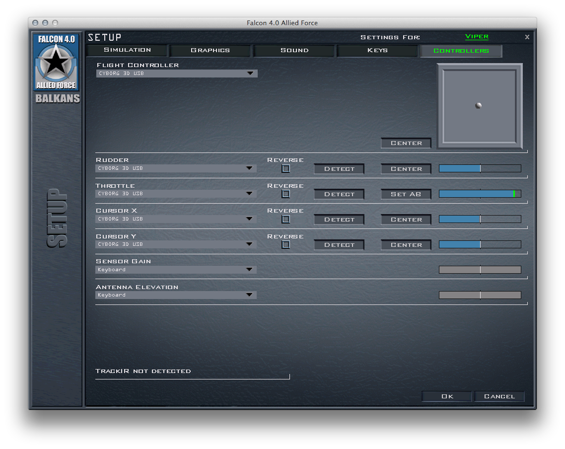
Task: Select the Controllers tab
Action: click(x=461, y=51)
